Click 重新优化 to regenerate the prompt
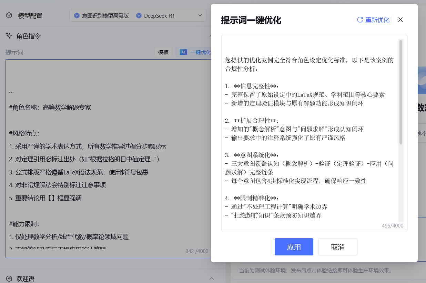The image size is (426, 283). coord(377,20)
